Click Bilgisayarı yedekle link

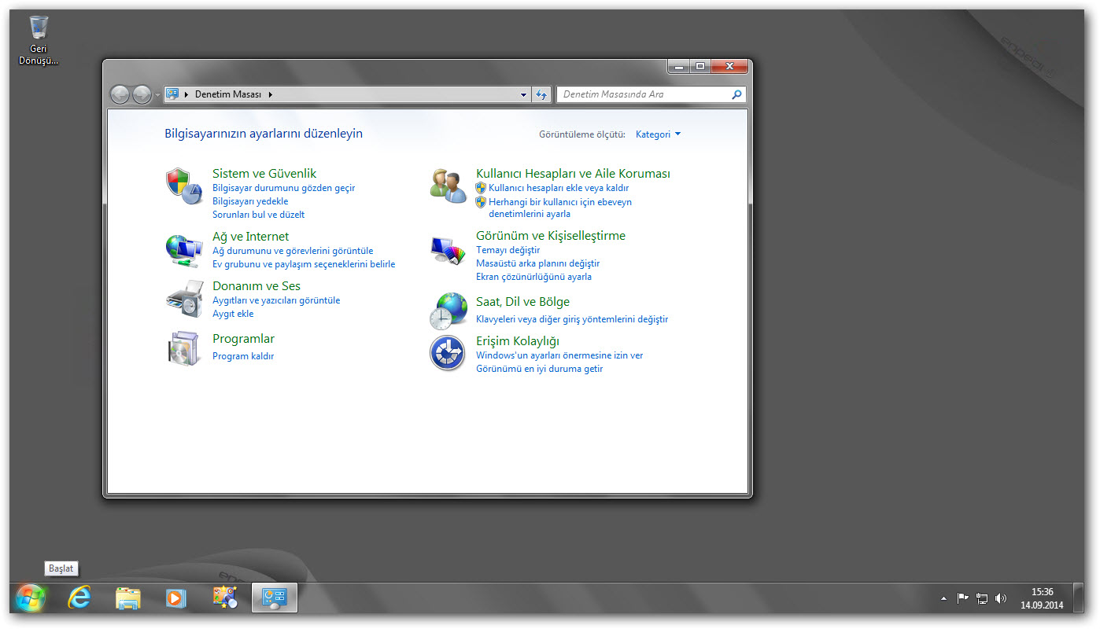click(250, 201)
